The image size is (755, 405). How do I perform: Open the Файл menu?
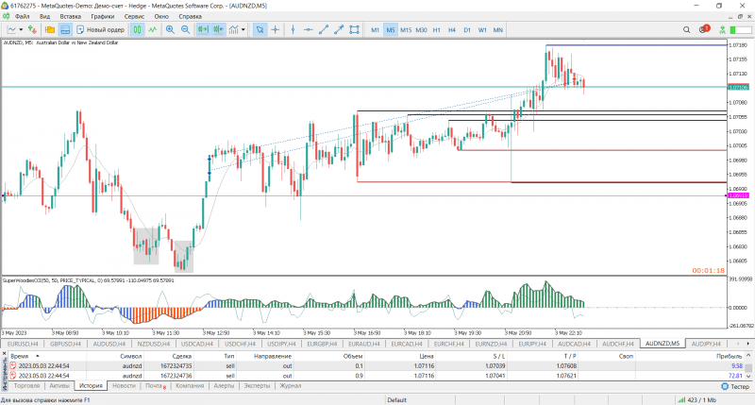[22, 16]
